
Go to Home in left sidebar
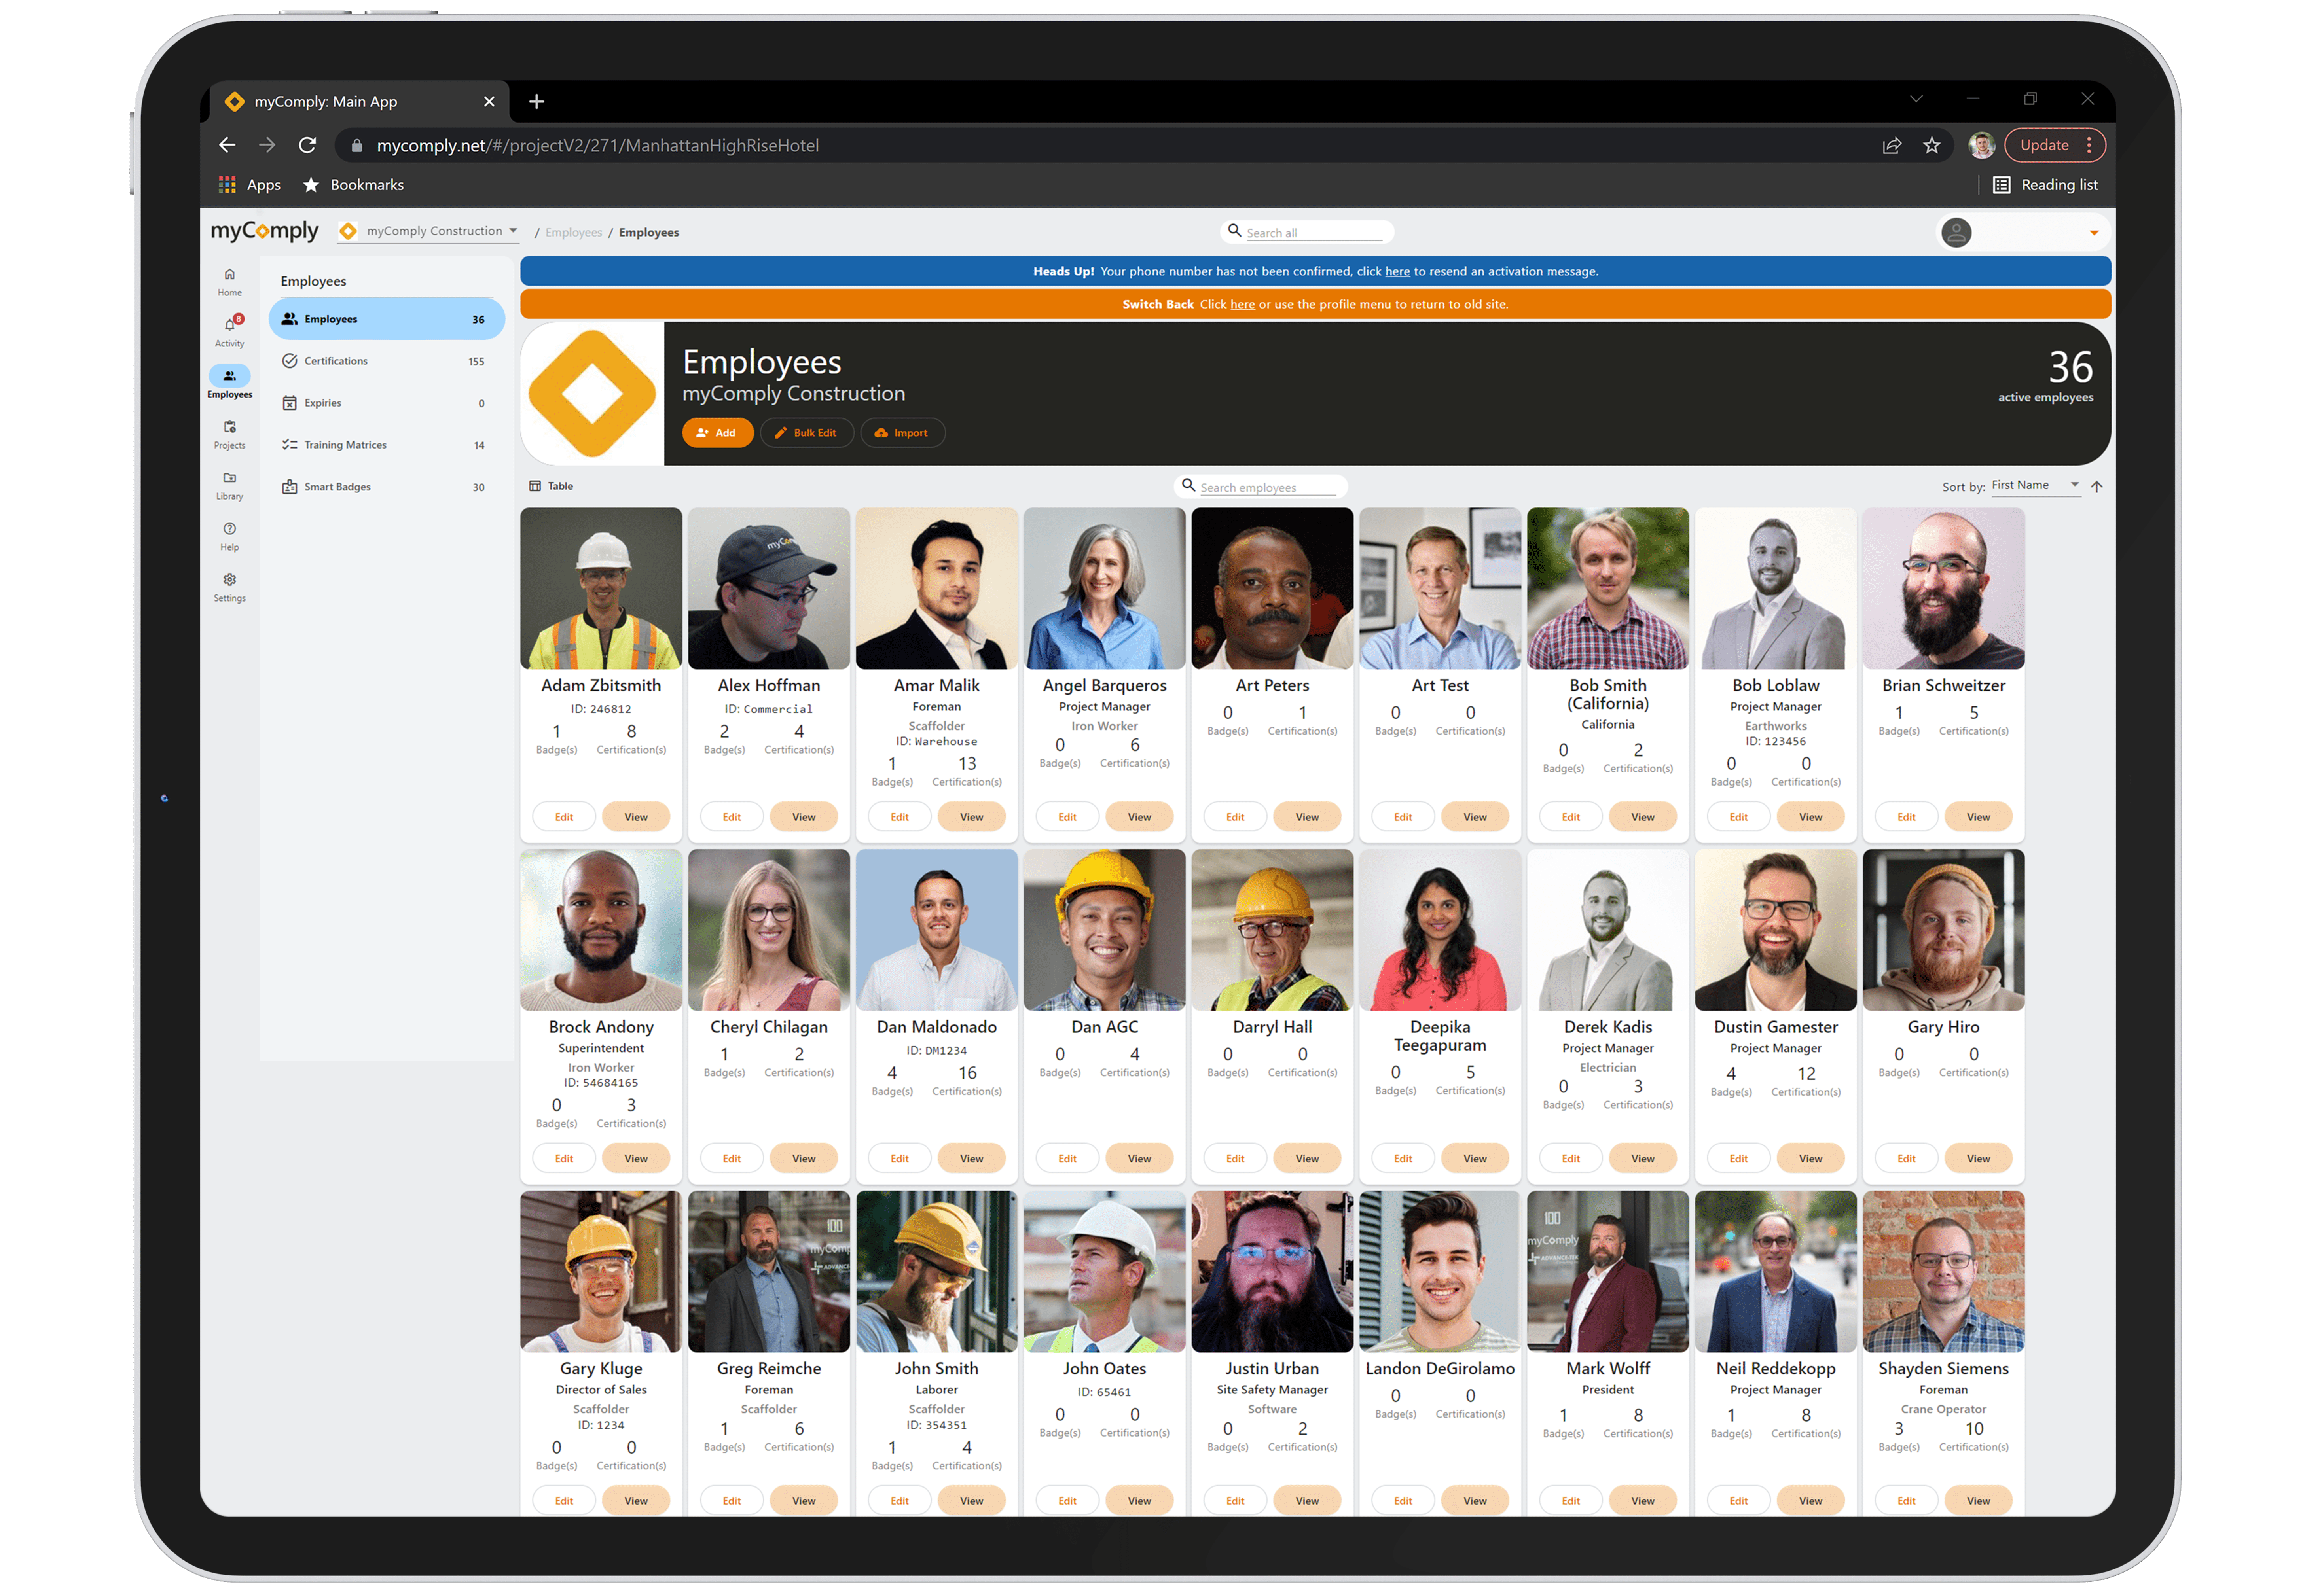230,275
